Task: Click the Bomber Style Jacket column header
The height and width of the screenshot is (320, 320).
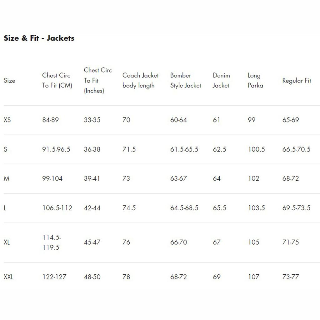Action: (186, 80)
